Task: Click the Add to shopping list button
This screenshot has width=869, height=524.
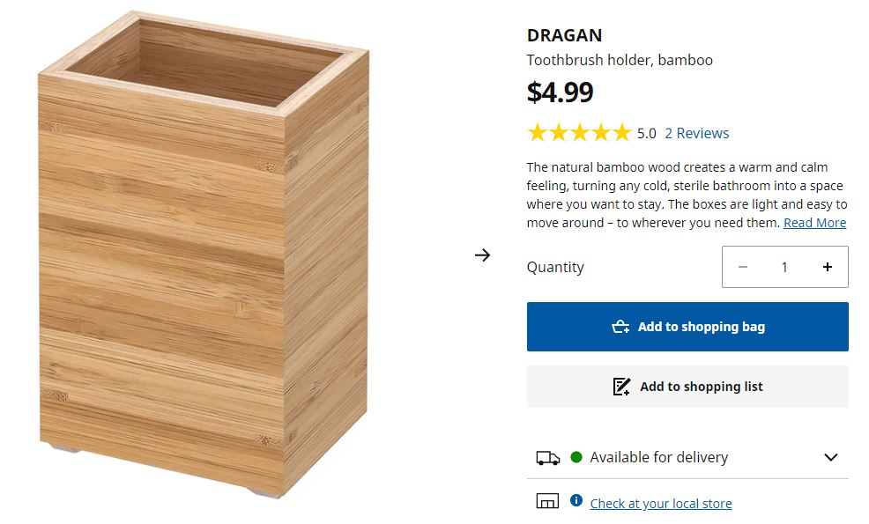Action: [687, 386]
